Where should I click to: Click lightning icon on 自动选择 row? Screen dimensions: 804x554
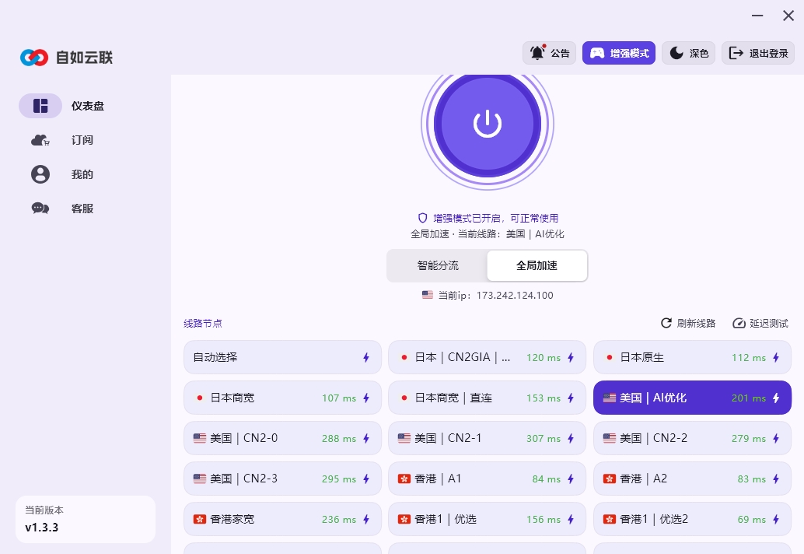366,358
